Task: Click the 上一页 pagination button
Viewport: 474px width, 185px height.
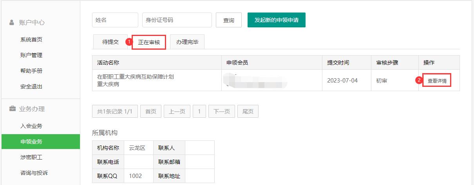Action: (x=177, y=111)
